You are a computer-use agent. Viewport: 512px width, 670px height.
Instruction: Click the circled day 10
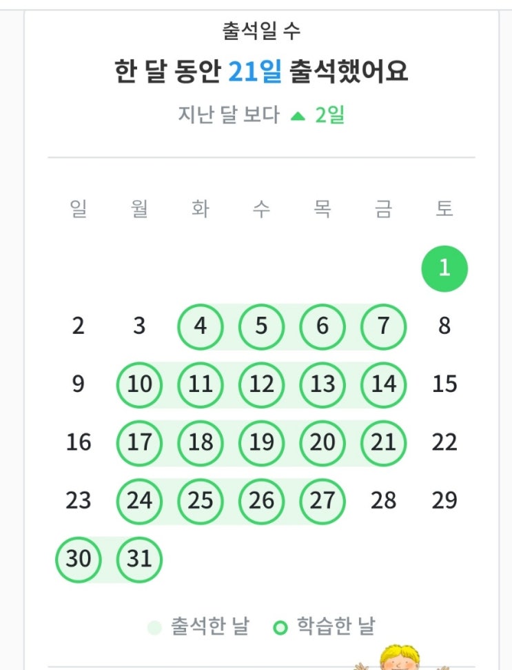(139, 384)
